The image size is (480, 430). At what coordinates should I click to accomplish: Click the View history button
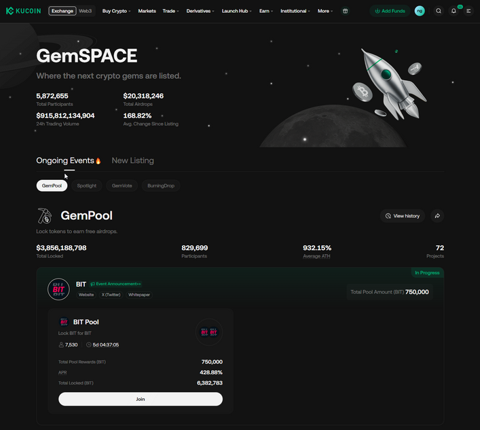402,216
